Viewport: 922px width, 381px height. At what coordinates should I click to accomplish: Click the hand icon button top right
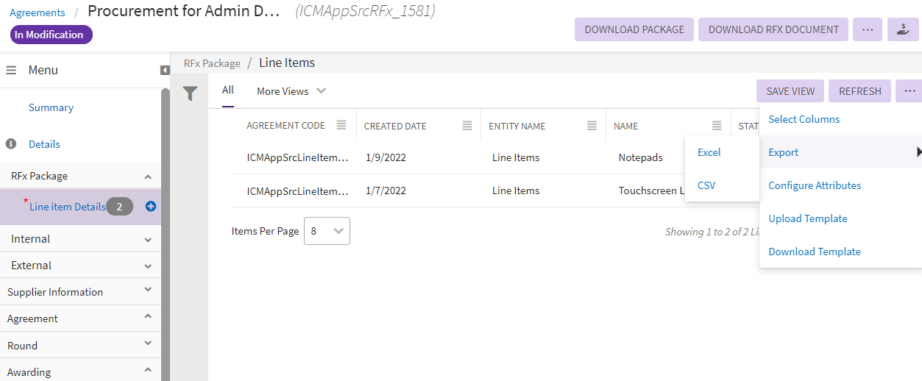(x=901, y=29)
